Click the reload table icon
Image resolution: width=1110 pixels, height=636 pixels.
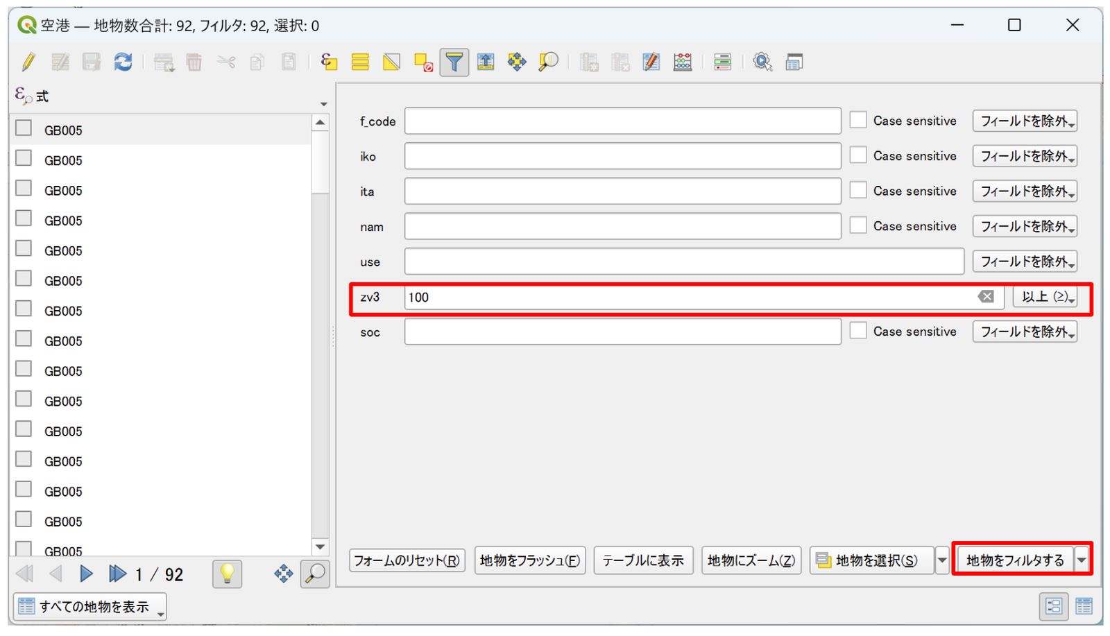(123, 62)
